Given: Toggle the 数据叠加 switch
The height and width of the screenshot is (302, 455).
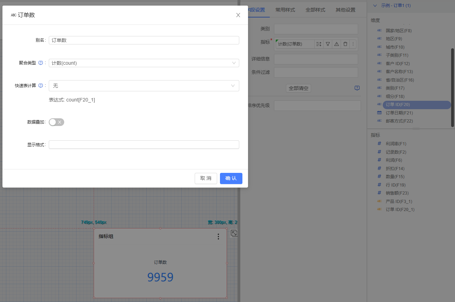Looking at the screenshot, I should pos(56,122).
